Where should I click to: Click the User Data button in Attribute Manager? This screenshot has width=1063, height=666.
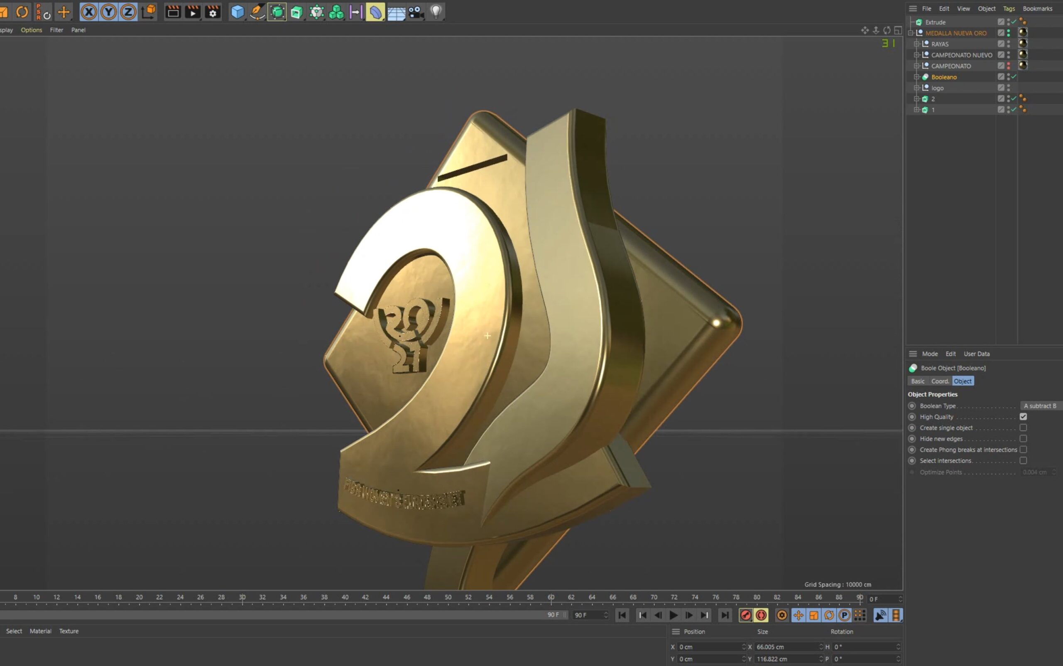click(976, 353)
